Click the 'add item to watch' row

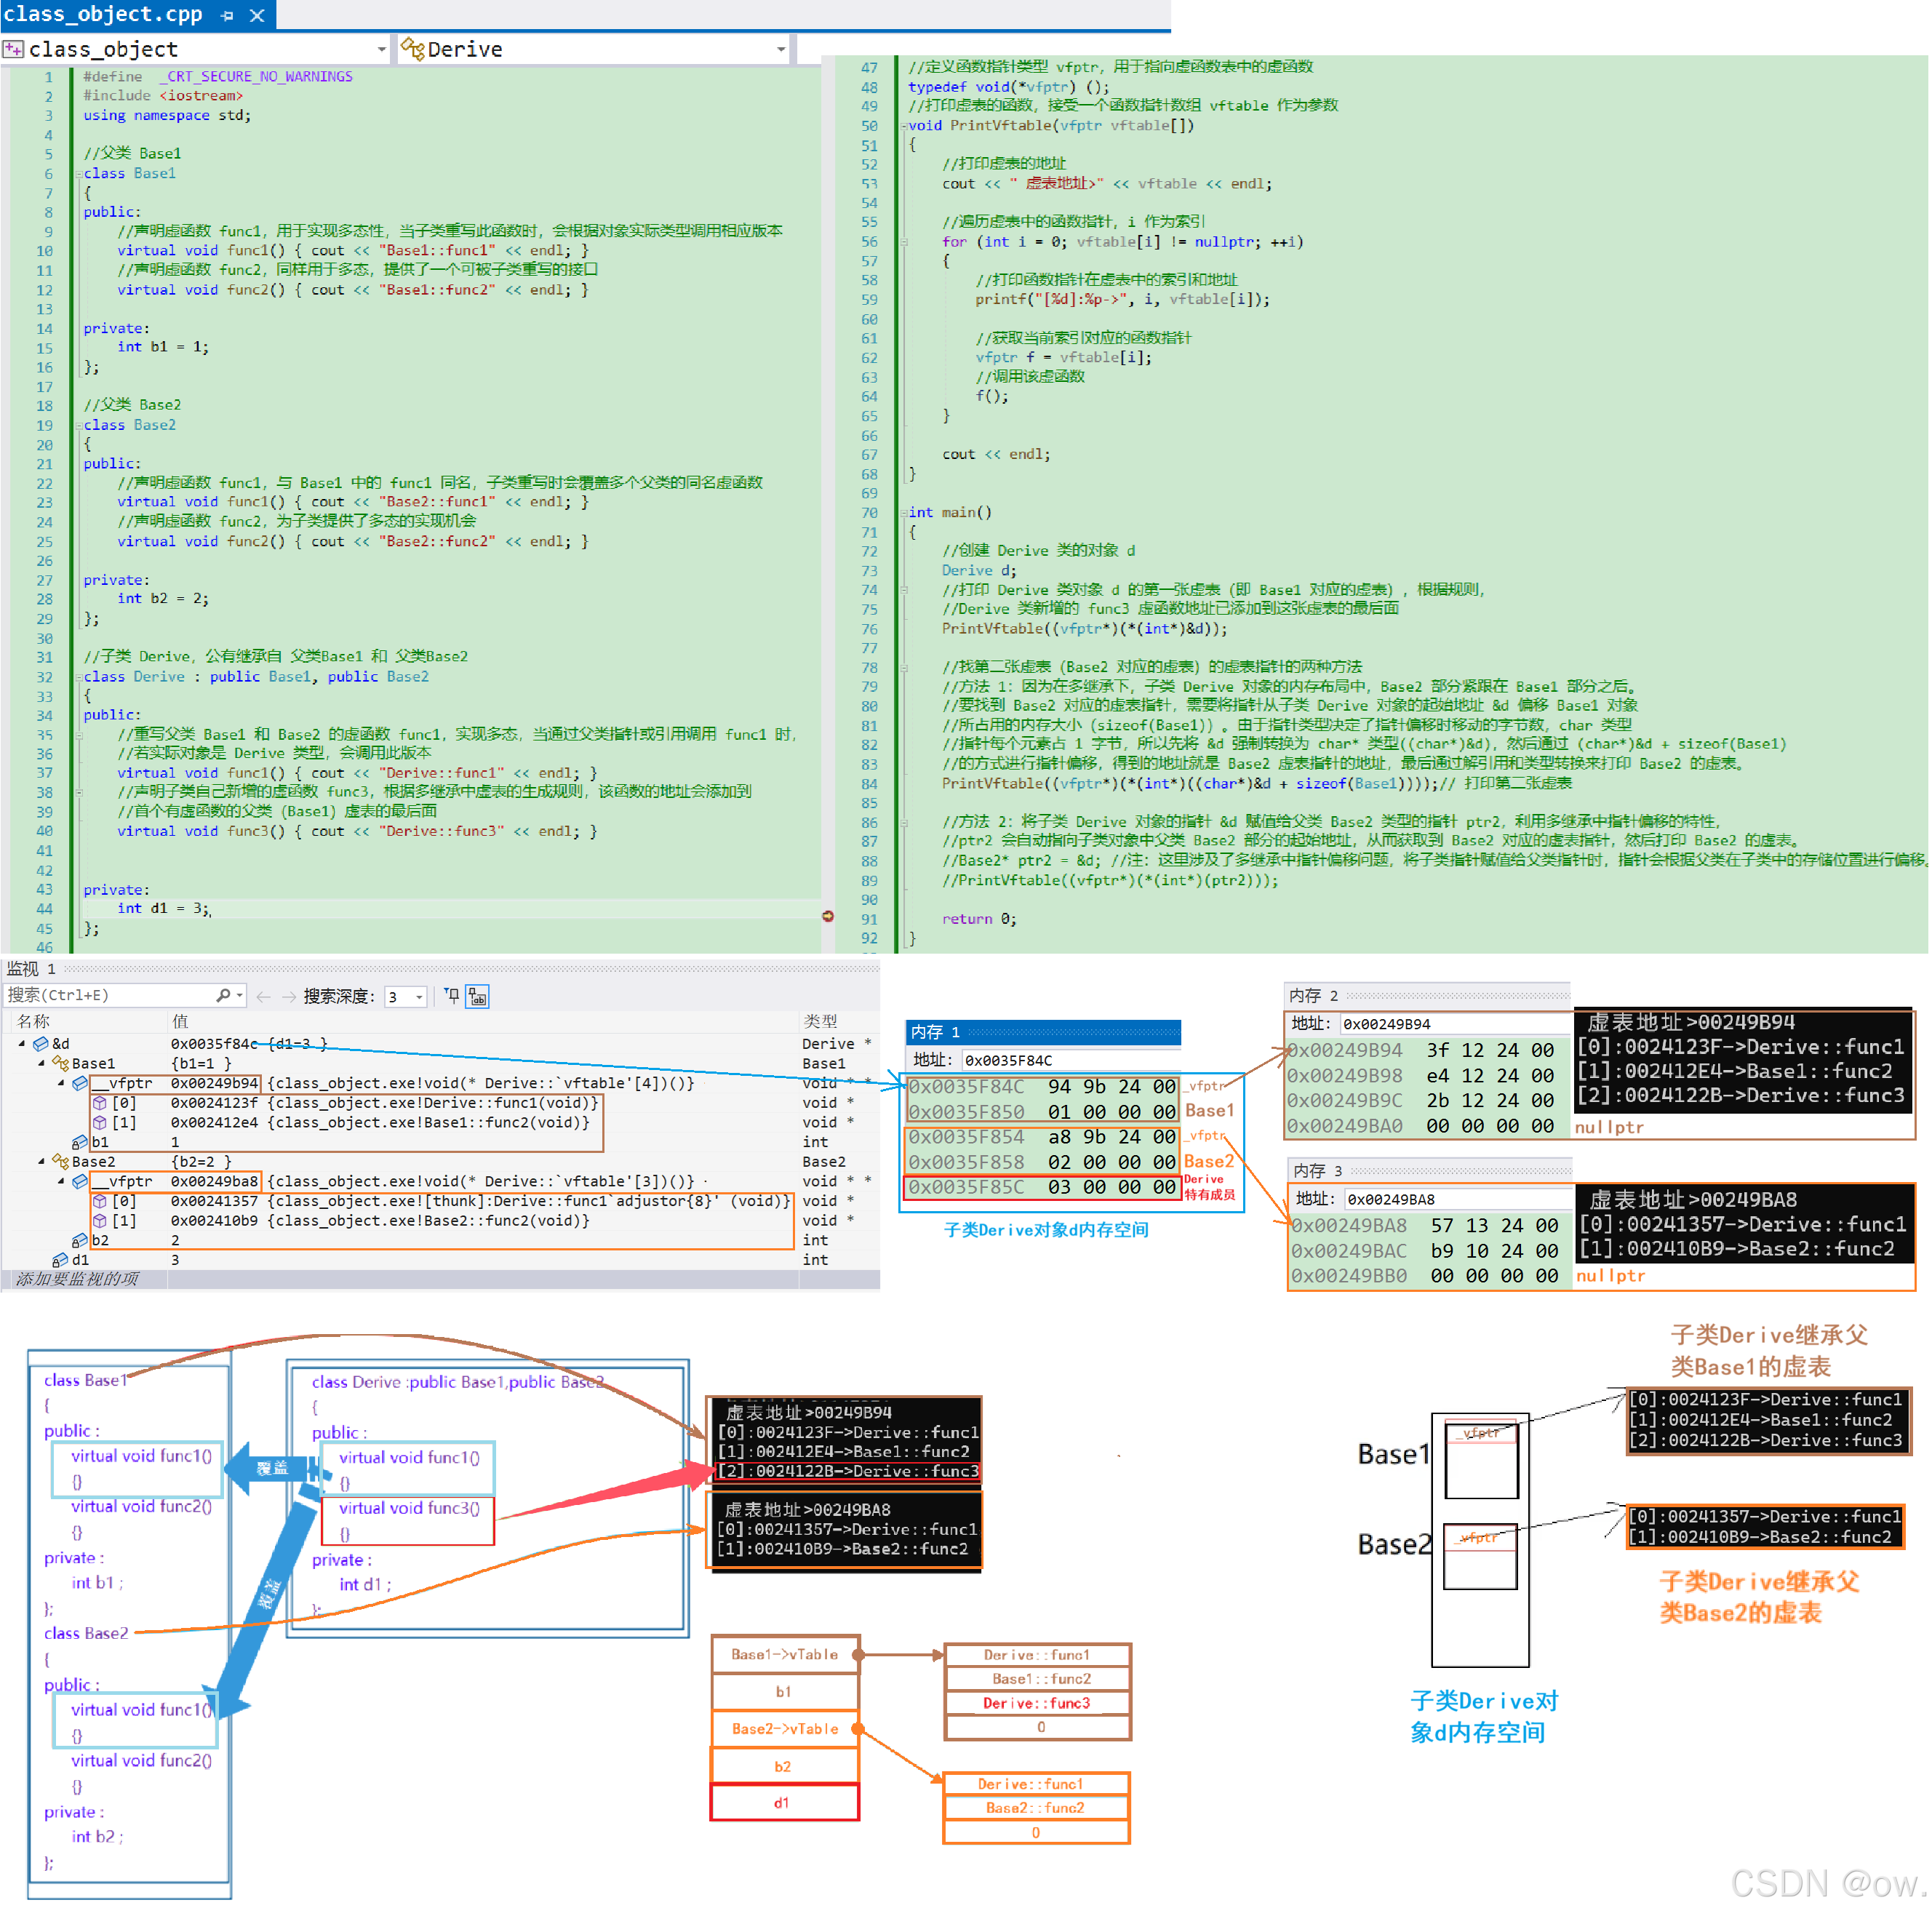[x=78, y=1279]
